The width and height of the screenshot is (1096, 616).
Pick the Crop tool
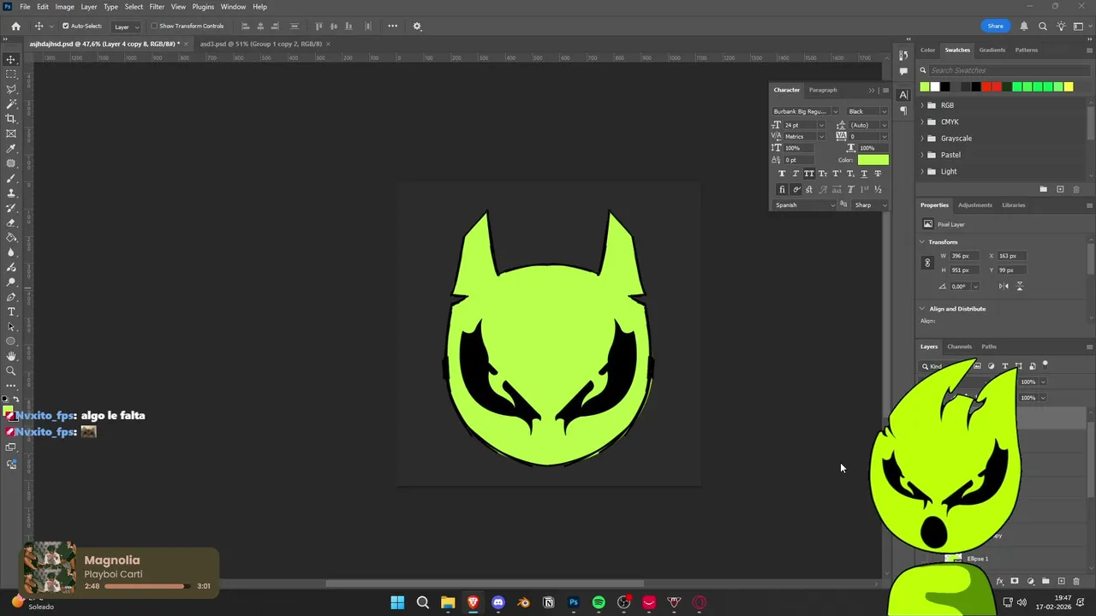point(11,119)
